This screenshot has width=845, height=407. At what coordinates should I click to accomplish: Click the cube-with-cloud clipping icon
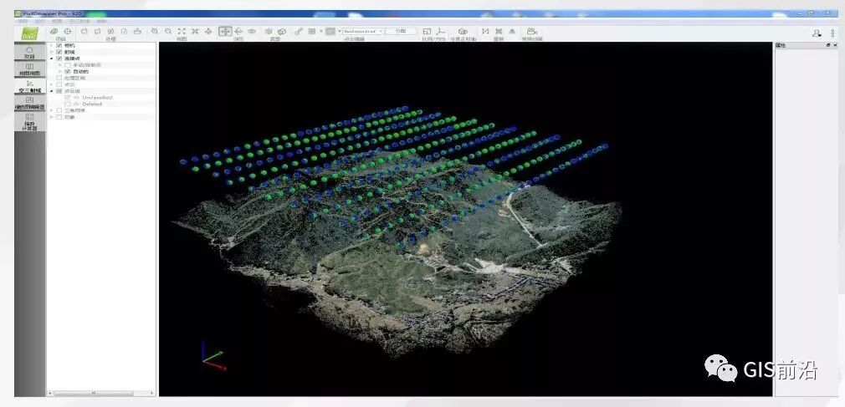click(281, 32)
